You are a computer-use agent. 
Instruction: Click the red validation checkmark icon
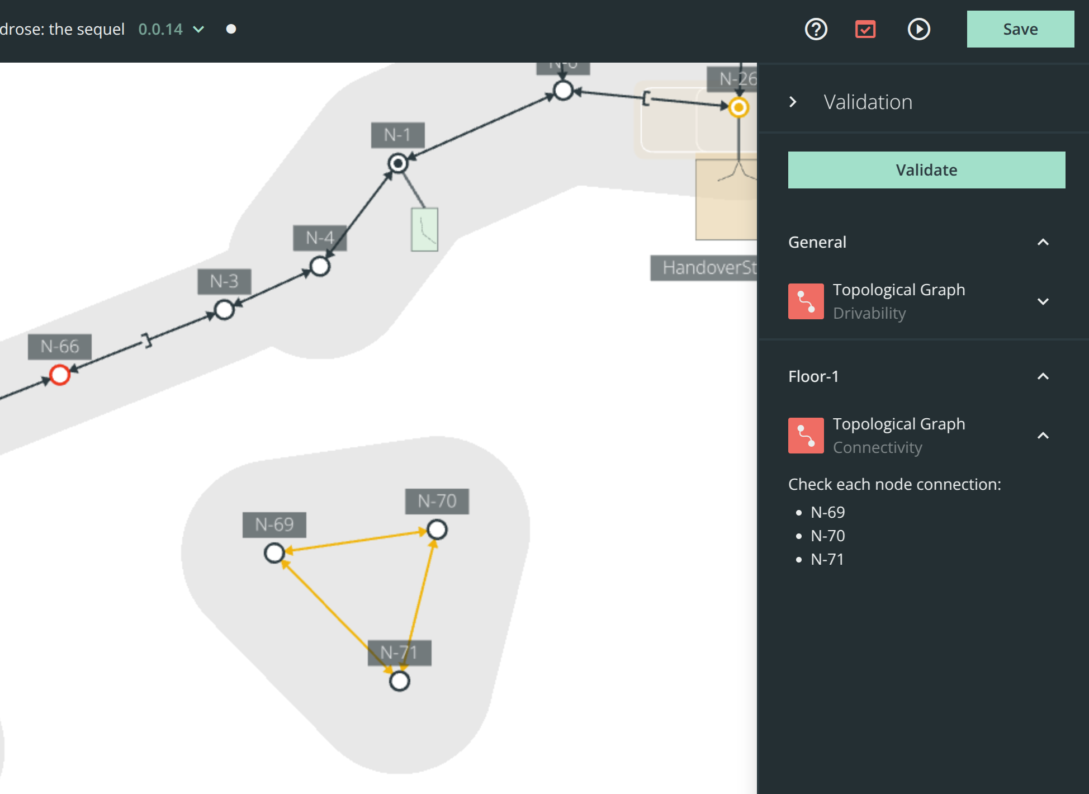865,29
